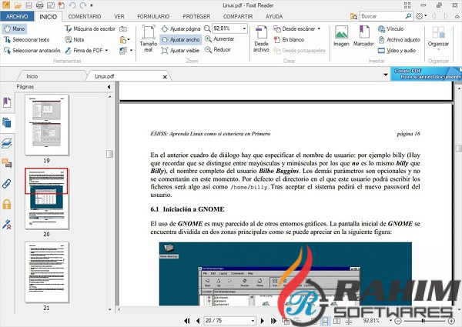
Task: Click the zoom out minus button
Action: pyautogui.click(x=397, y=321)
